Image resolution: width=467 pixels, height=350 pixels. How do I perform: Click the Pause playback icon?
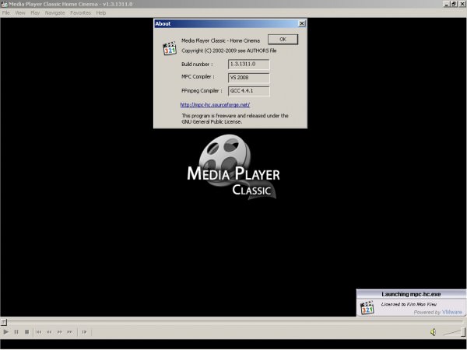tap(16, 332)
